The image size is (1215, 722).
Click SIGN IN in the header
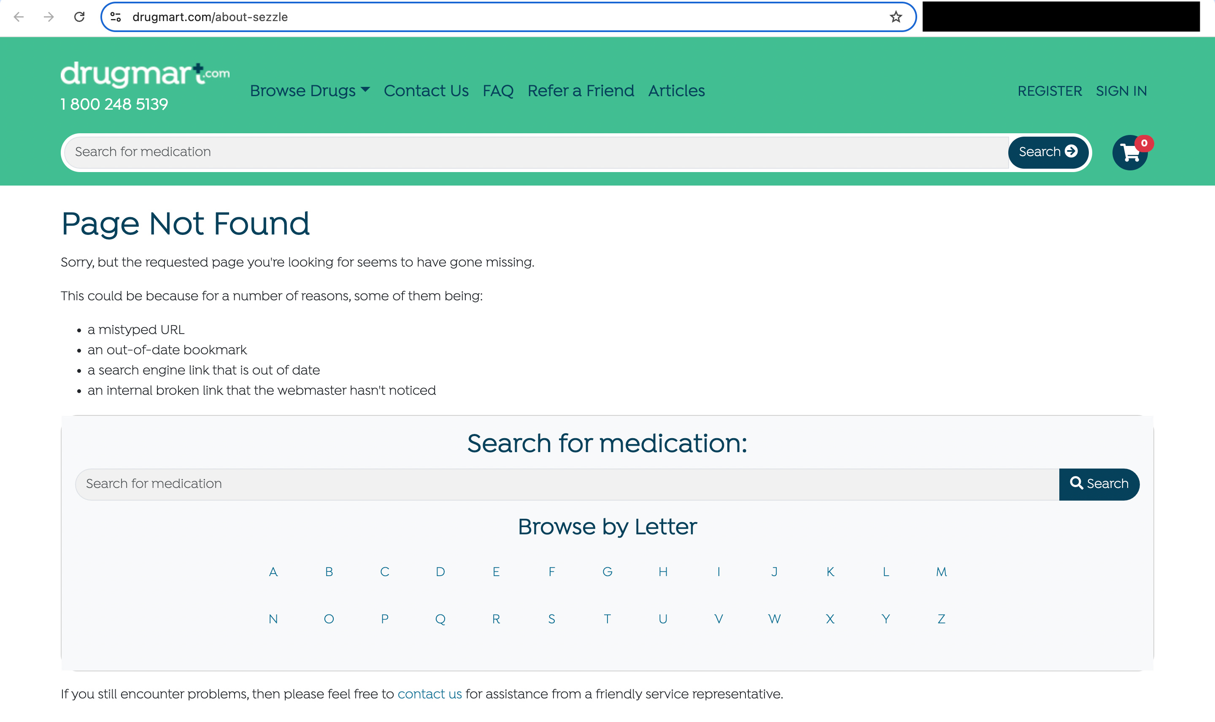pyautogui.click(x=1121, y=92)
